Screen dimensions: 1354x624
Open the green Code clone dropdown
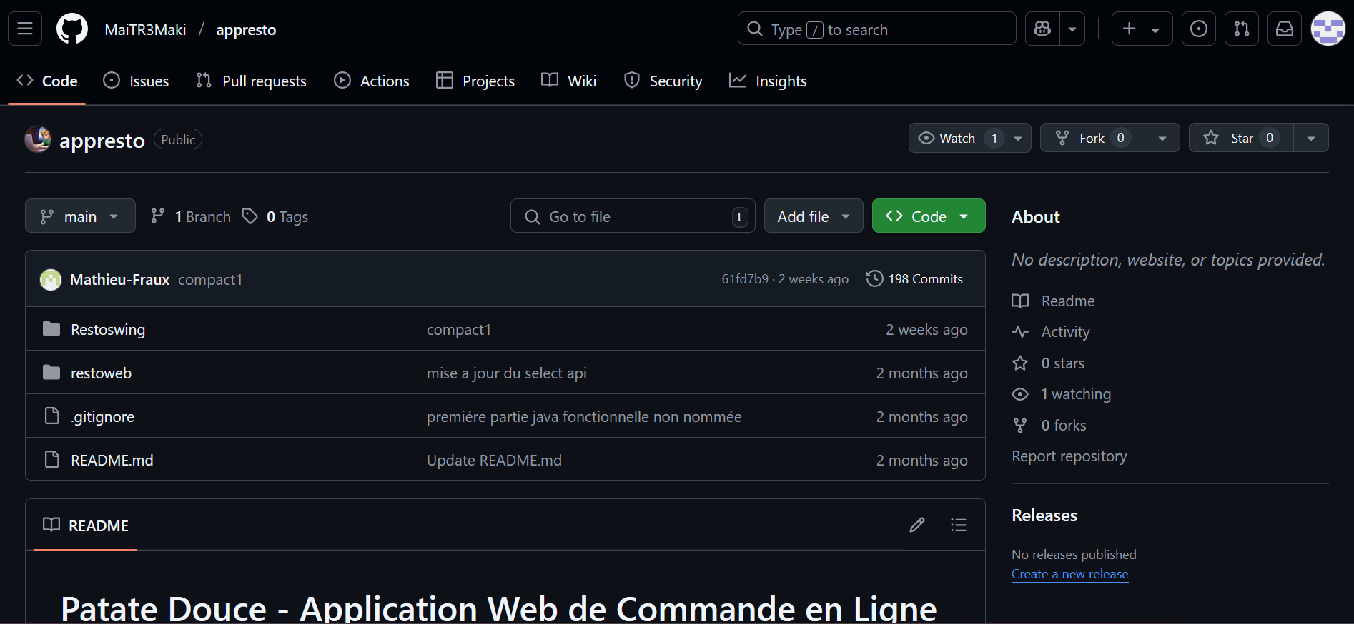[929, 216]
